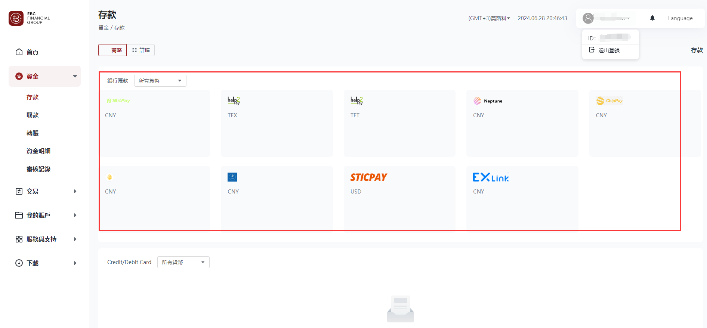The image size is (707, 328).
Task: Click the EBC Financial Group logo
Action: [x=29, y=18]
